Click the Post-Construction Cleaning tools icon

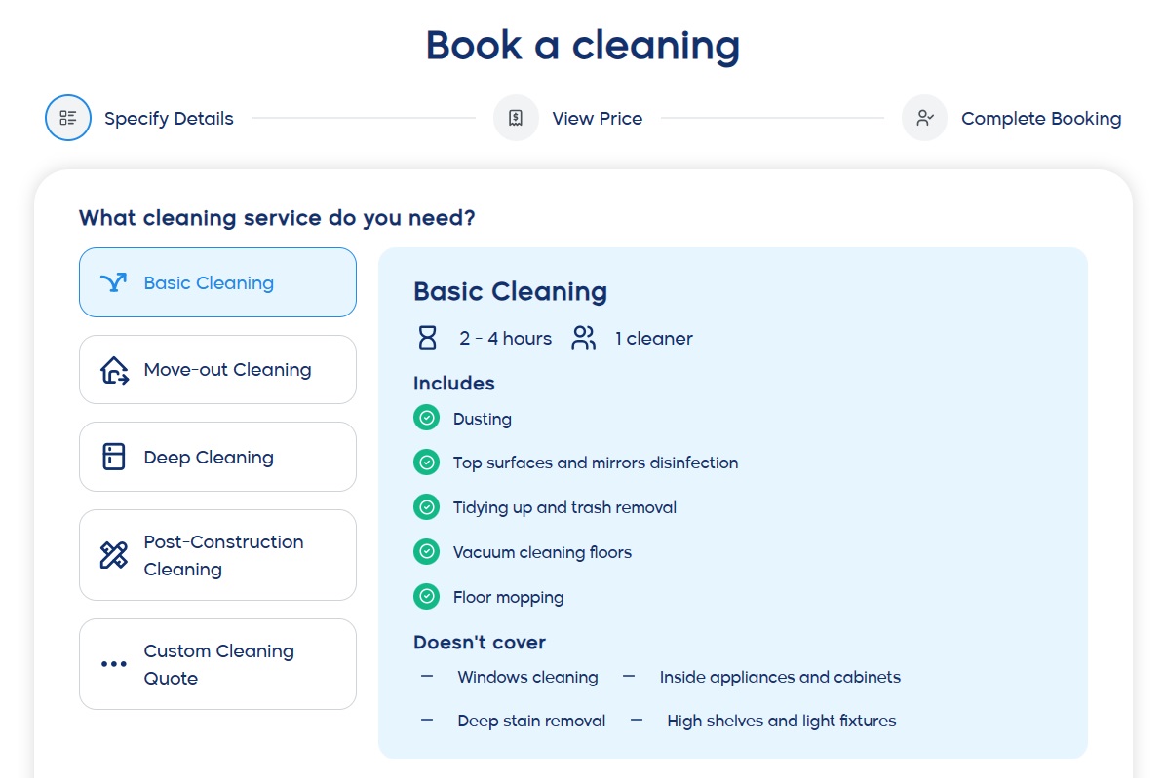tap(114, 555)
